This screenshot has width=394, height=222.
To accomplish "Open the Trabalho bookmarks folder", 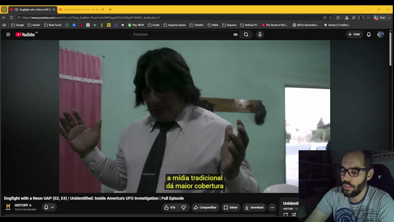I will pyautogui.click(x=197, y=25).
